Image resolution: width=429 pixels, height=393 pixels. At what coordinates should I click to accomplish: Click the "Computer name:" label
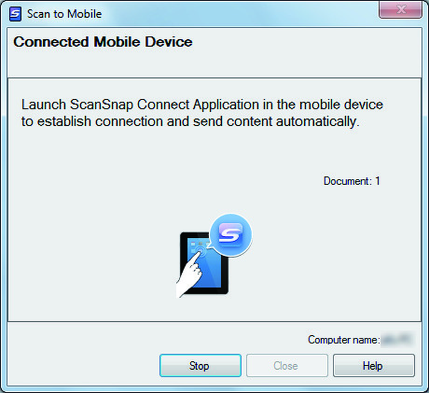coord(344,340)
